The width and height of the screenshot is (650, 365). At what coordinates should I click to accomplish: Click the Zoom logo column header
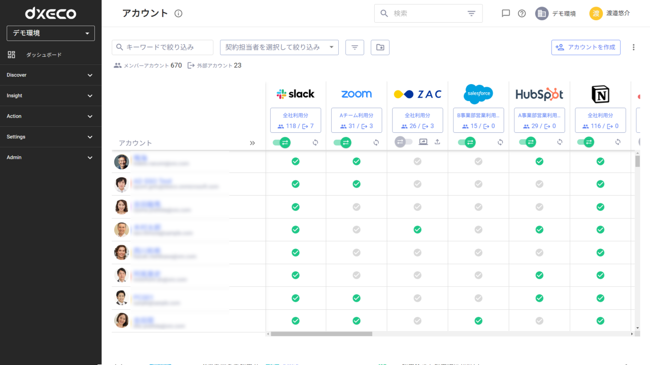(356, 94)
